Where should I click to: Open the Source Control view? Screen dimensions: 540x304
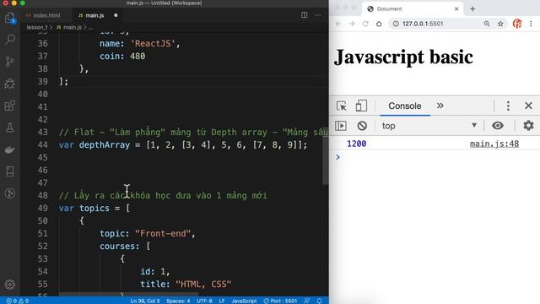coord(10,62)
